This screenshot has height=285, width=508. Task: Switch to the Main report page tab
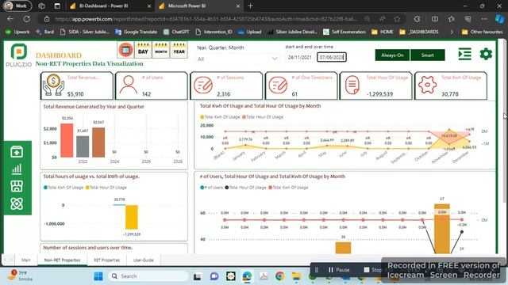click(26, 260)
